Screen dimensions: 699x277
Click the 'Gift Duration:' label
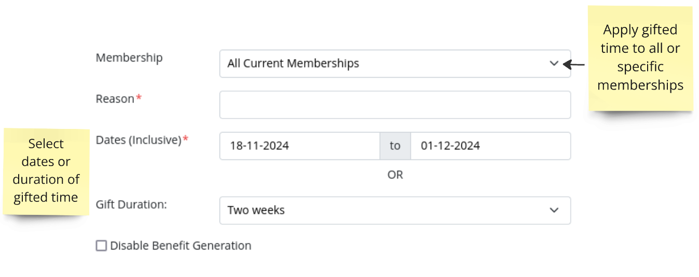click(131, 205)
